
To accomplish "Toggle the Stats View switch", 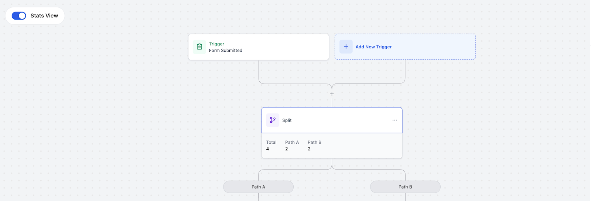I will click(x=19, y=16).
